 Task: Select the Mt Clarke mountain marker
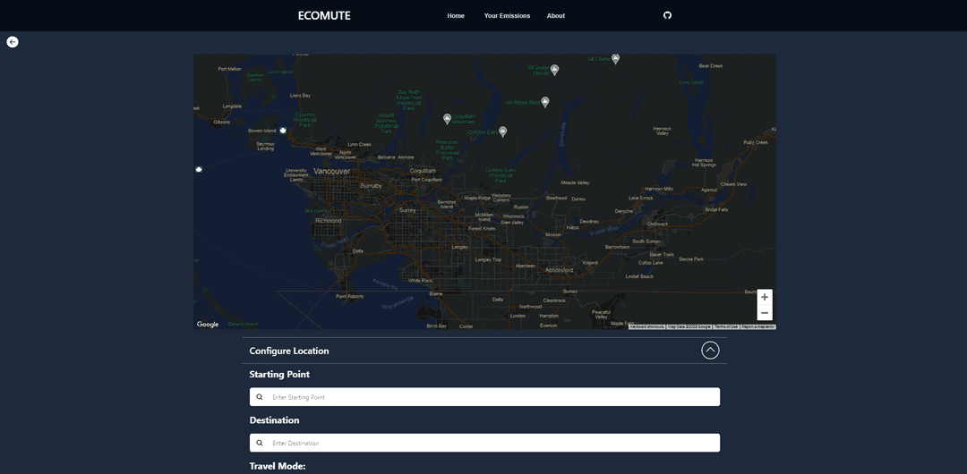[x=615, y=58]
